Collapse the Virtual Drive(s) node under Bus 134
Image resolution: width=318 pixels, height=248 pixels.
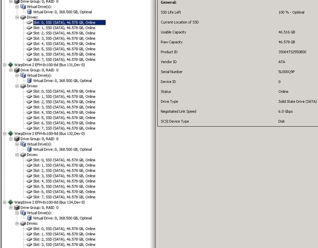(x=17, y=213)
